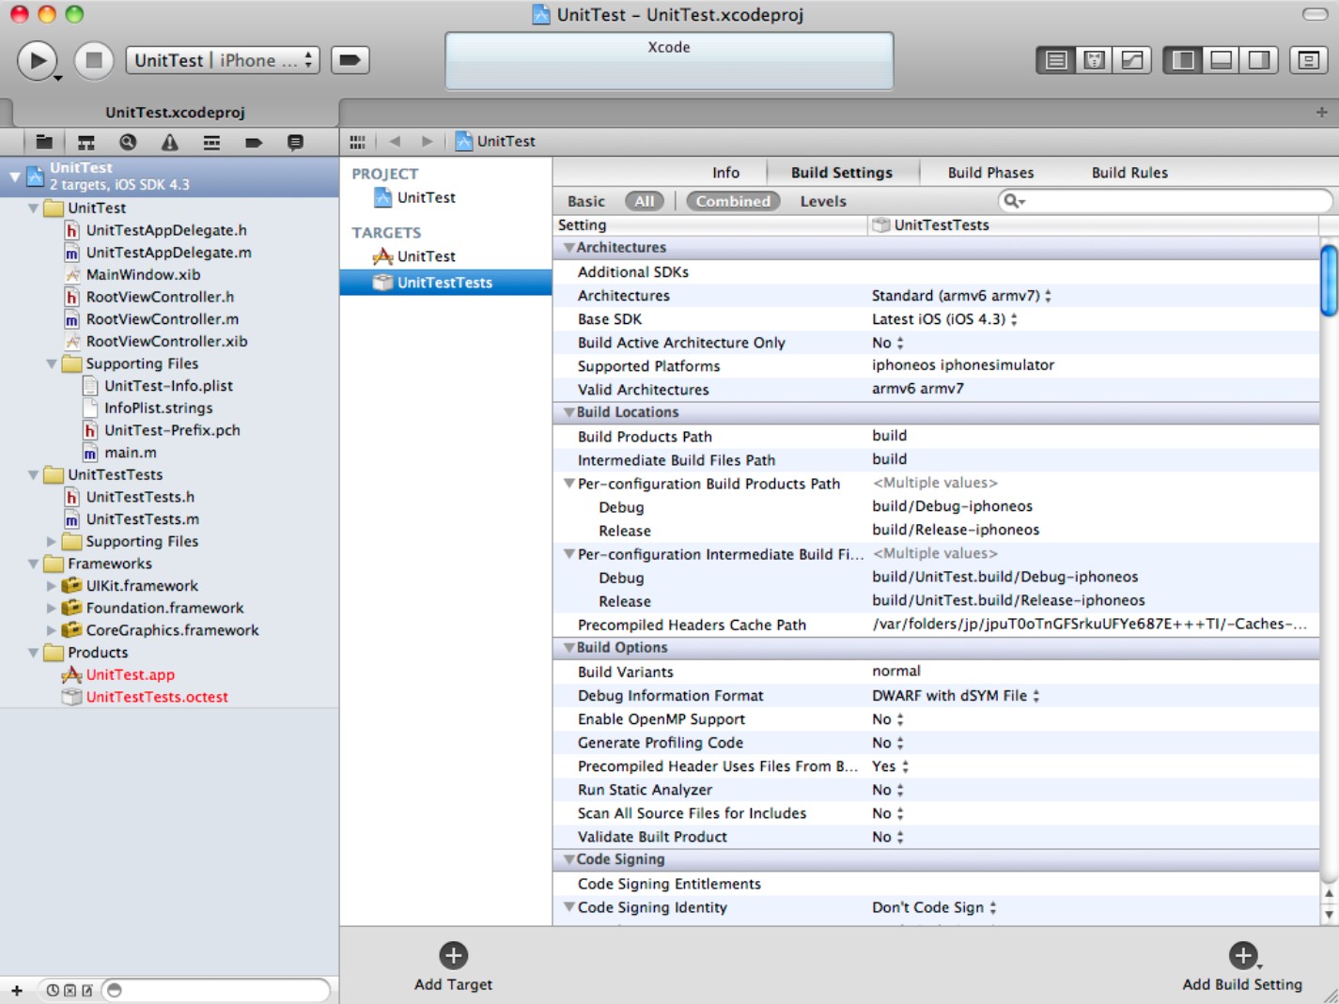Toggle the Utilities pane view button

1259,60
